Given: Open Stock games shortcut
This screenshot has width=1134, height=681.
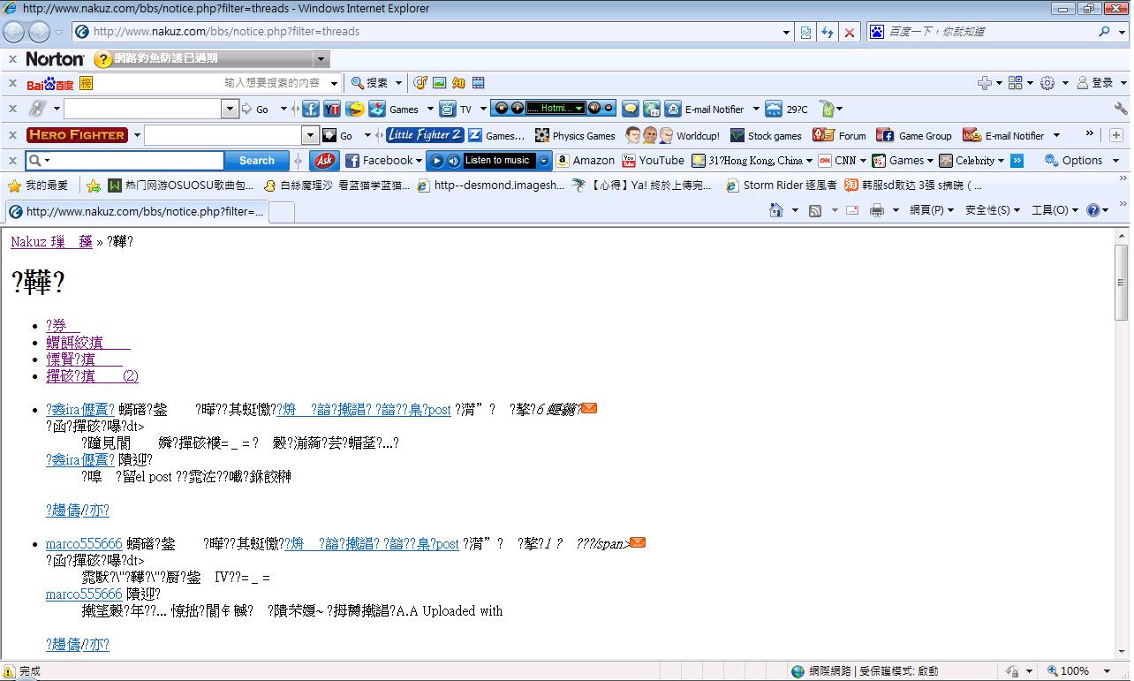Looking at the screenshot, I should [x=766, y=136].
